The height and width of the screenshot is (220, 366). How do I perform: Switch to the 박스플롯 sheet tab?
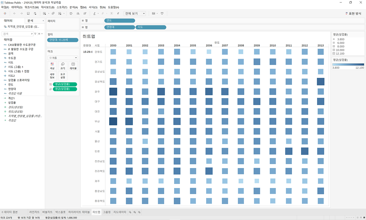pyautogui.click(x=60, y=212)
